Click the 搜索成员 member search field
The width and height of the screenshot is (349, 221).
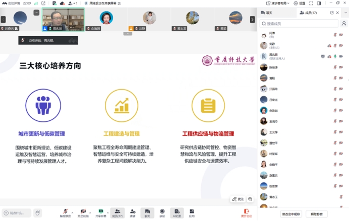point(300,24)
